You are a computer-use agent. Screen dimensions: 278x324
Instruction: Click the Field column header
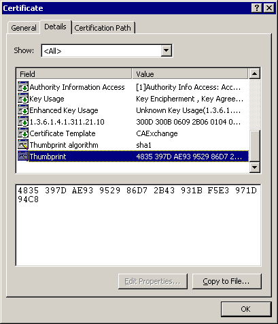tap(74, 74)
